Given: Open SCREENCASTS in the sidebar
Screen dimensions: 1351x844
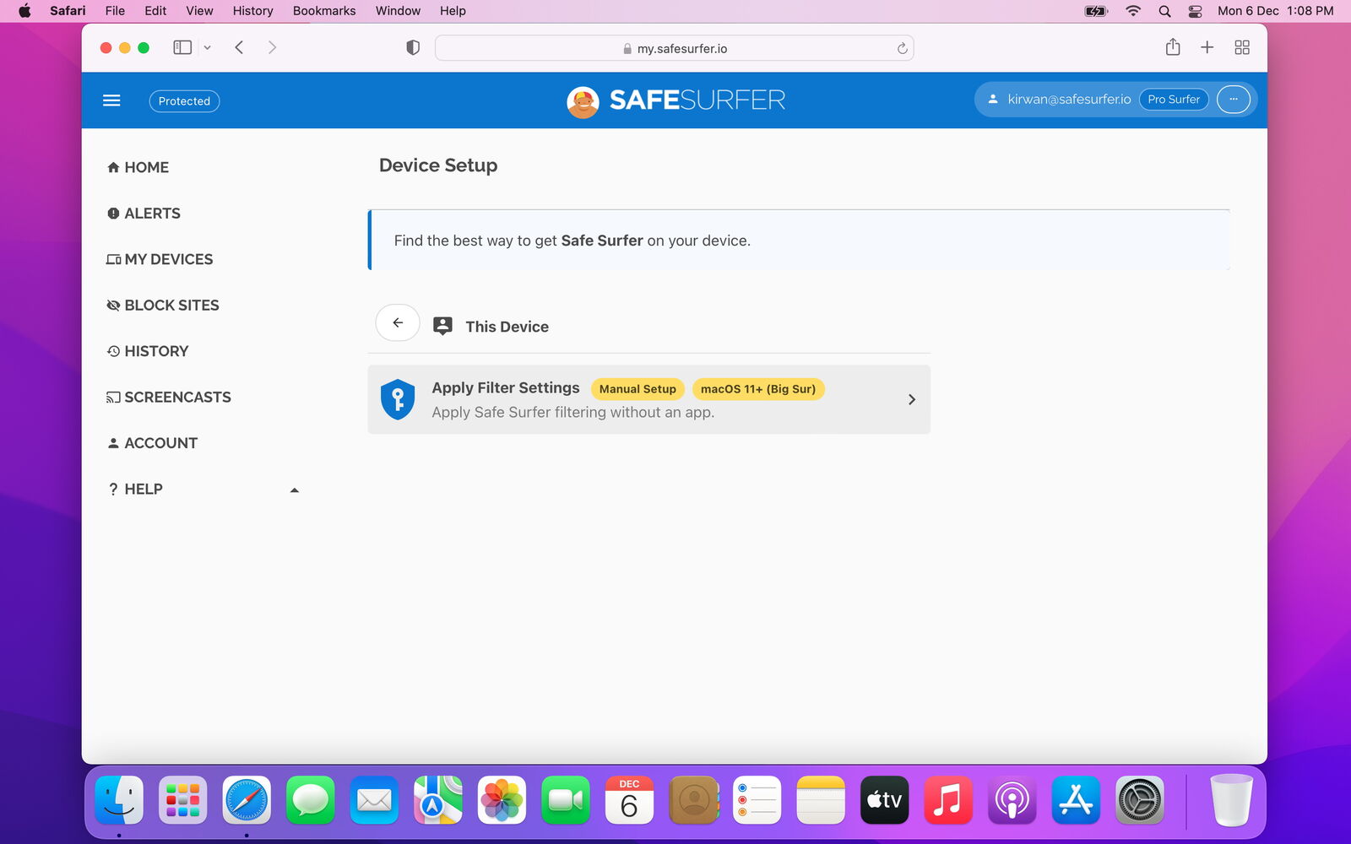Looking at the screenshot, I should click(169, 398).
